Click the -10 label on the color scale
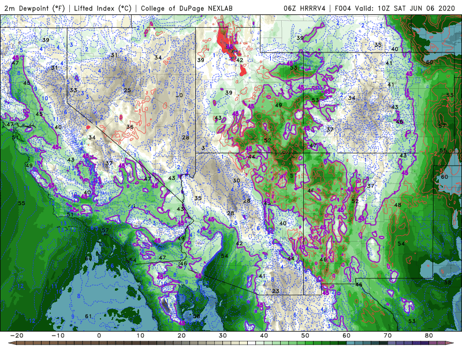The width and height of the screenshot is (462, 346). 58,336
